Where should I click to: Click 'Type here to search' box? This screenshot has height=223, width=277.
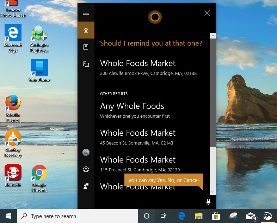tap(78, 216)
